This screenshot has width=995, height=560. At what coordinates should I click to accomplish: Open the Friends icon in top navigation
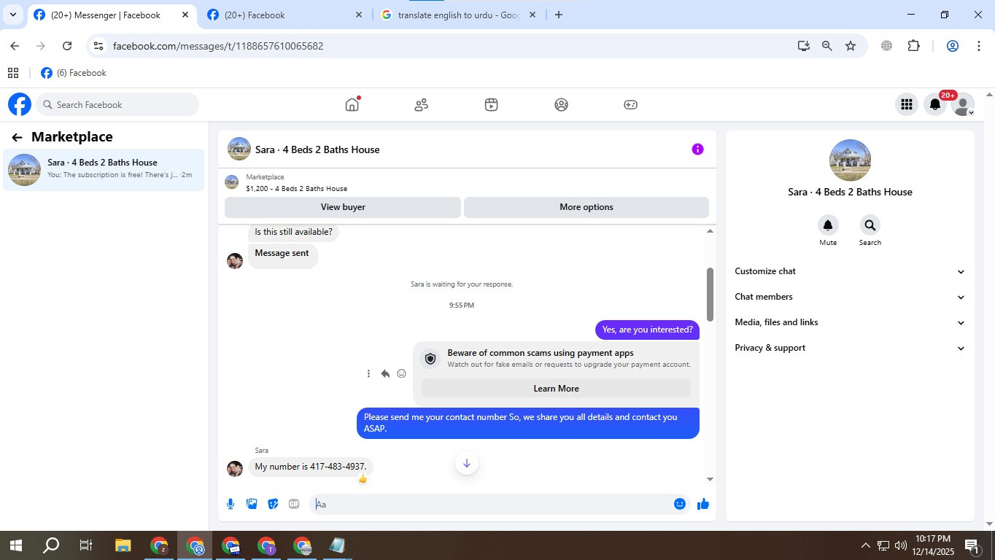(x=421, y=105)
